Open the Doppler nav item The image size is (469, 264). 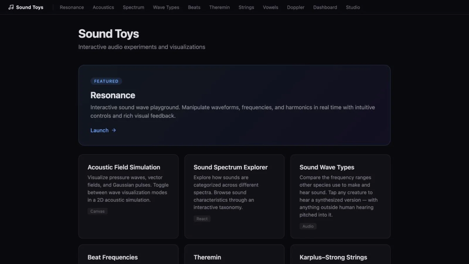pyautogui.click(x=295, y=7)
